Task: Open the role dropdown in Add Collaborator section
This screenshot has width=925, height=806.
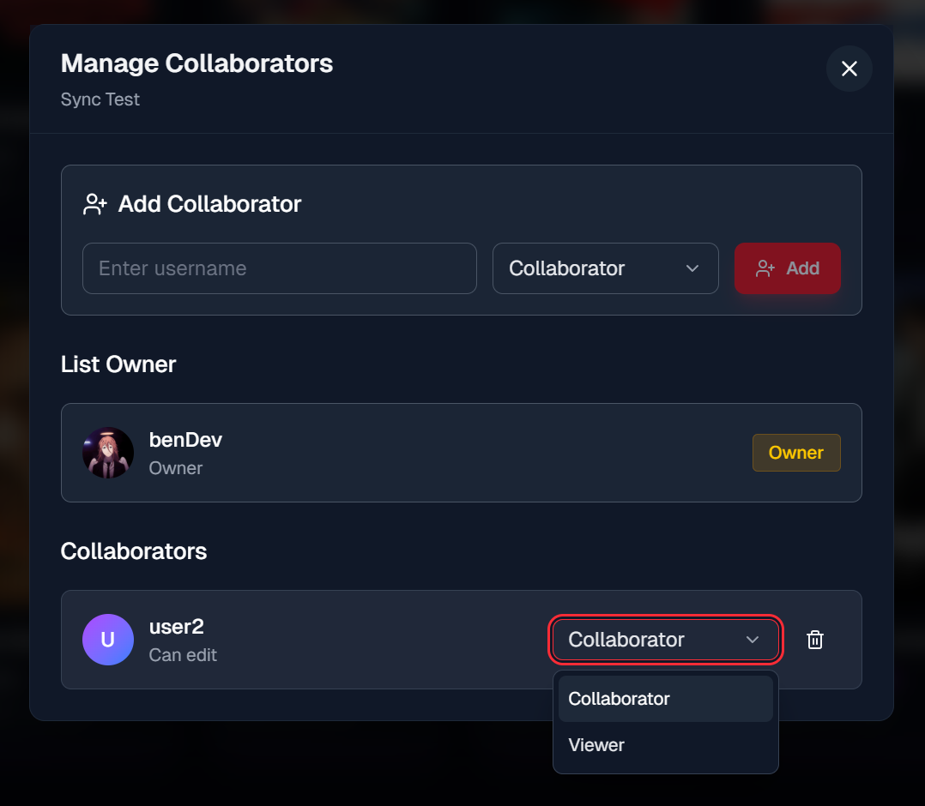Action: (x=605, y=268)
